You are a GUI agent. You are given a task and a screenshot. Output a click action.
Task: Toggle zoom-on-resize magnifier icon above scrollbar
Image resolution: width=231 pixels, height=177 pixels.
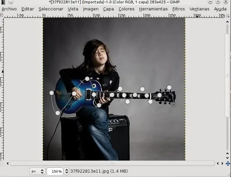228,15
